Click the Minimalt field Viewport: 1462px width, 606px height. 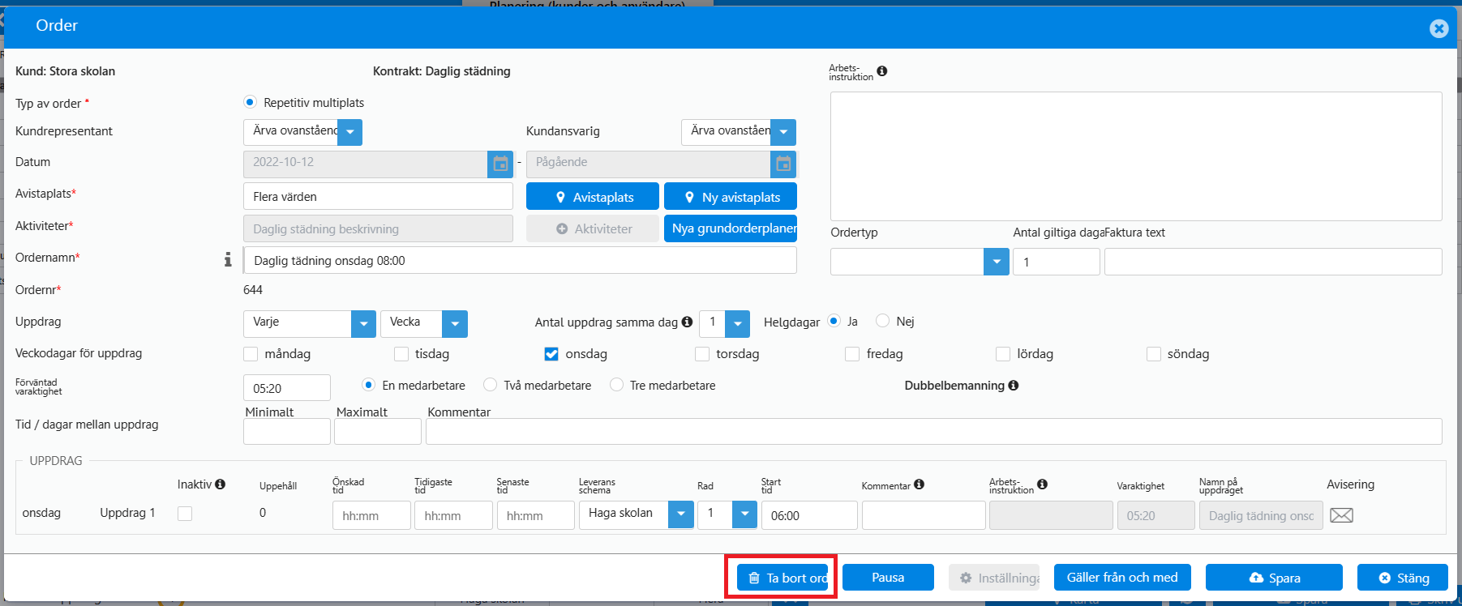tap(287, 431)
